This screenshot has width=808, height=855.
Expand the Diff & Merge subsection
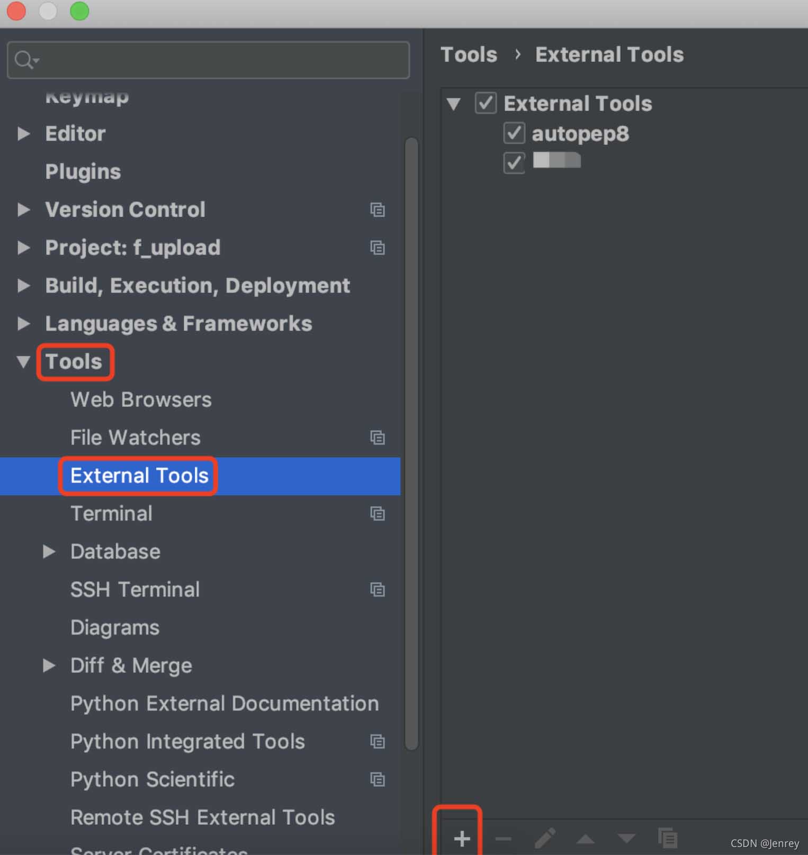click(x=49, y=665)
